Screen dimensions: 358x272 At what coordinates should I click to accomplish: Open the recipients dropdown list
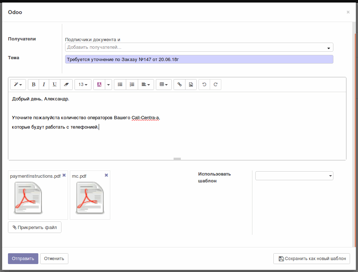(x=328, y=47)
